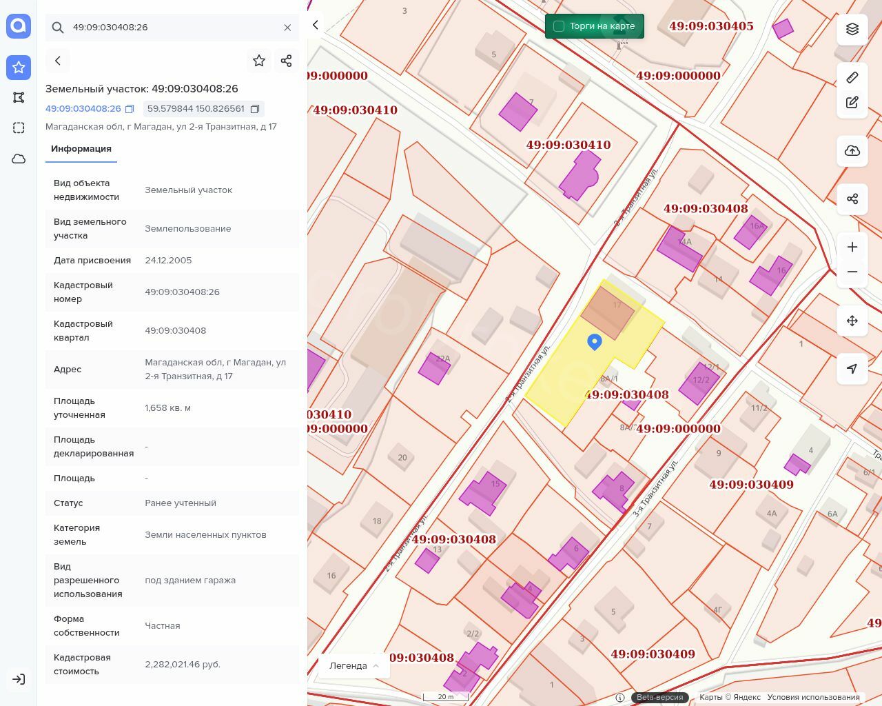Open the Информация tab
The height and width of the screenshot is (706, 882).
(81, 149)
